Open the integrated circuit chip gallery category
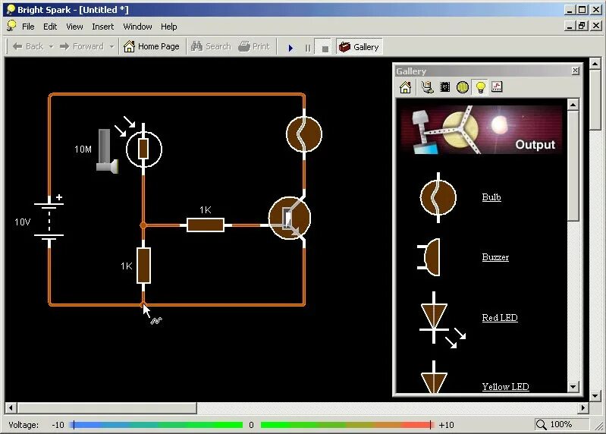 coord(444,87)
